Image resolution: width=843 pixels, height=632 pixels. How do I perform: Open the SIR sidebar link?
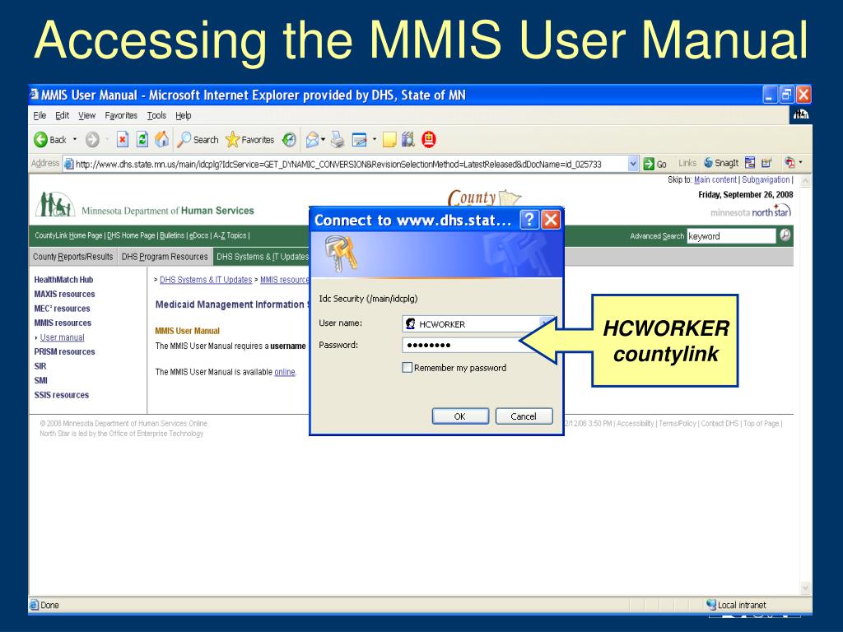(x=40, y=366)
